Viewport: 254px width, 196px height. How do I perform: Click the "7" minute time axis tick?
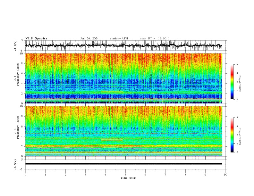(165, 175)
